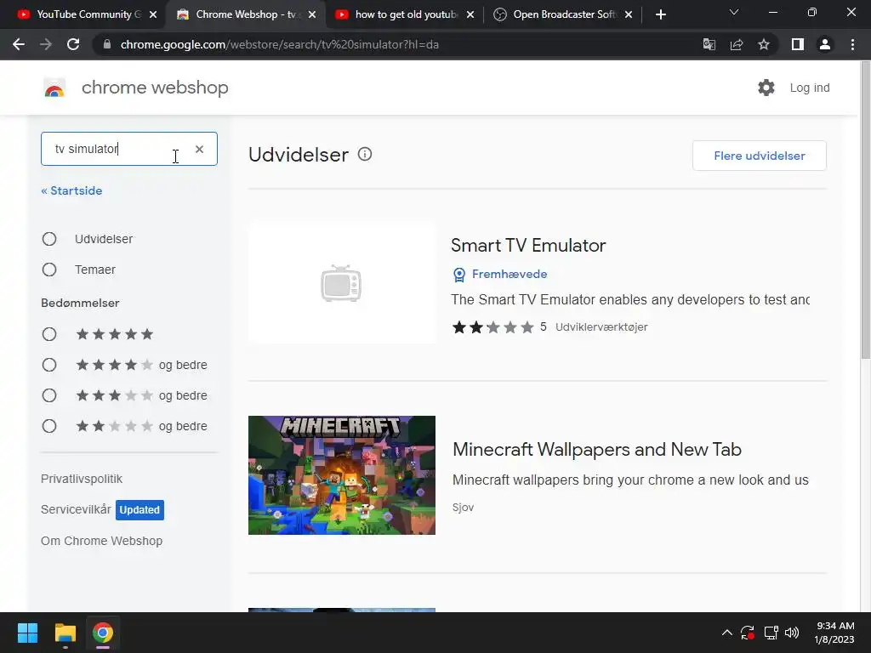Open the tab search dropdown chevron

(x=734, y=12)
